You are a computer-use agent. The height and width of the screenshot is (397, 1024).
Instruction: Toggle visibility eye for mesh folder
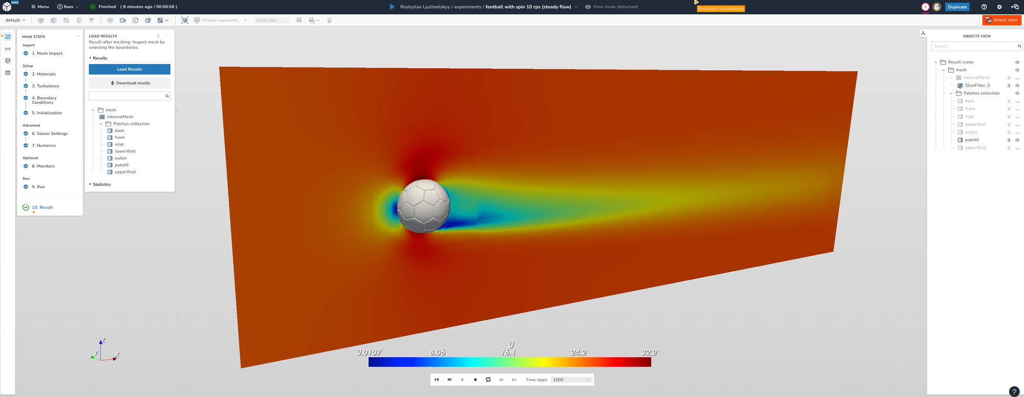(x=1017, y=70)
